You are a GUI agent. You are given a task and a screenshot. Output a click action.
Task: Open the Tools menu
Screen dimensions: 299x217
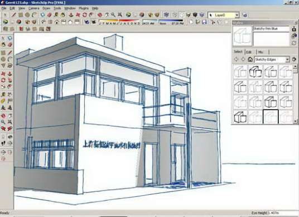tap(57, 8)
